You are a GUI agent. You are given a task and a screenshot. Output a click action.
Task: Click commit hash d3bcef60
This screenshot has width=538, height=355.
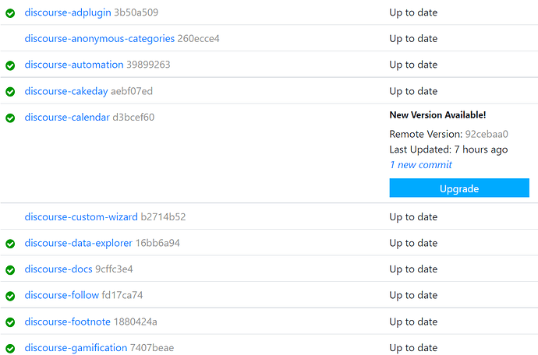[133, 118]
